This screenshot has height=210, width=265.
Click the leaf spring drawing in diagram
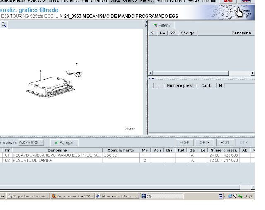coord(74,74)
